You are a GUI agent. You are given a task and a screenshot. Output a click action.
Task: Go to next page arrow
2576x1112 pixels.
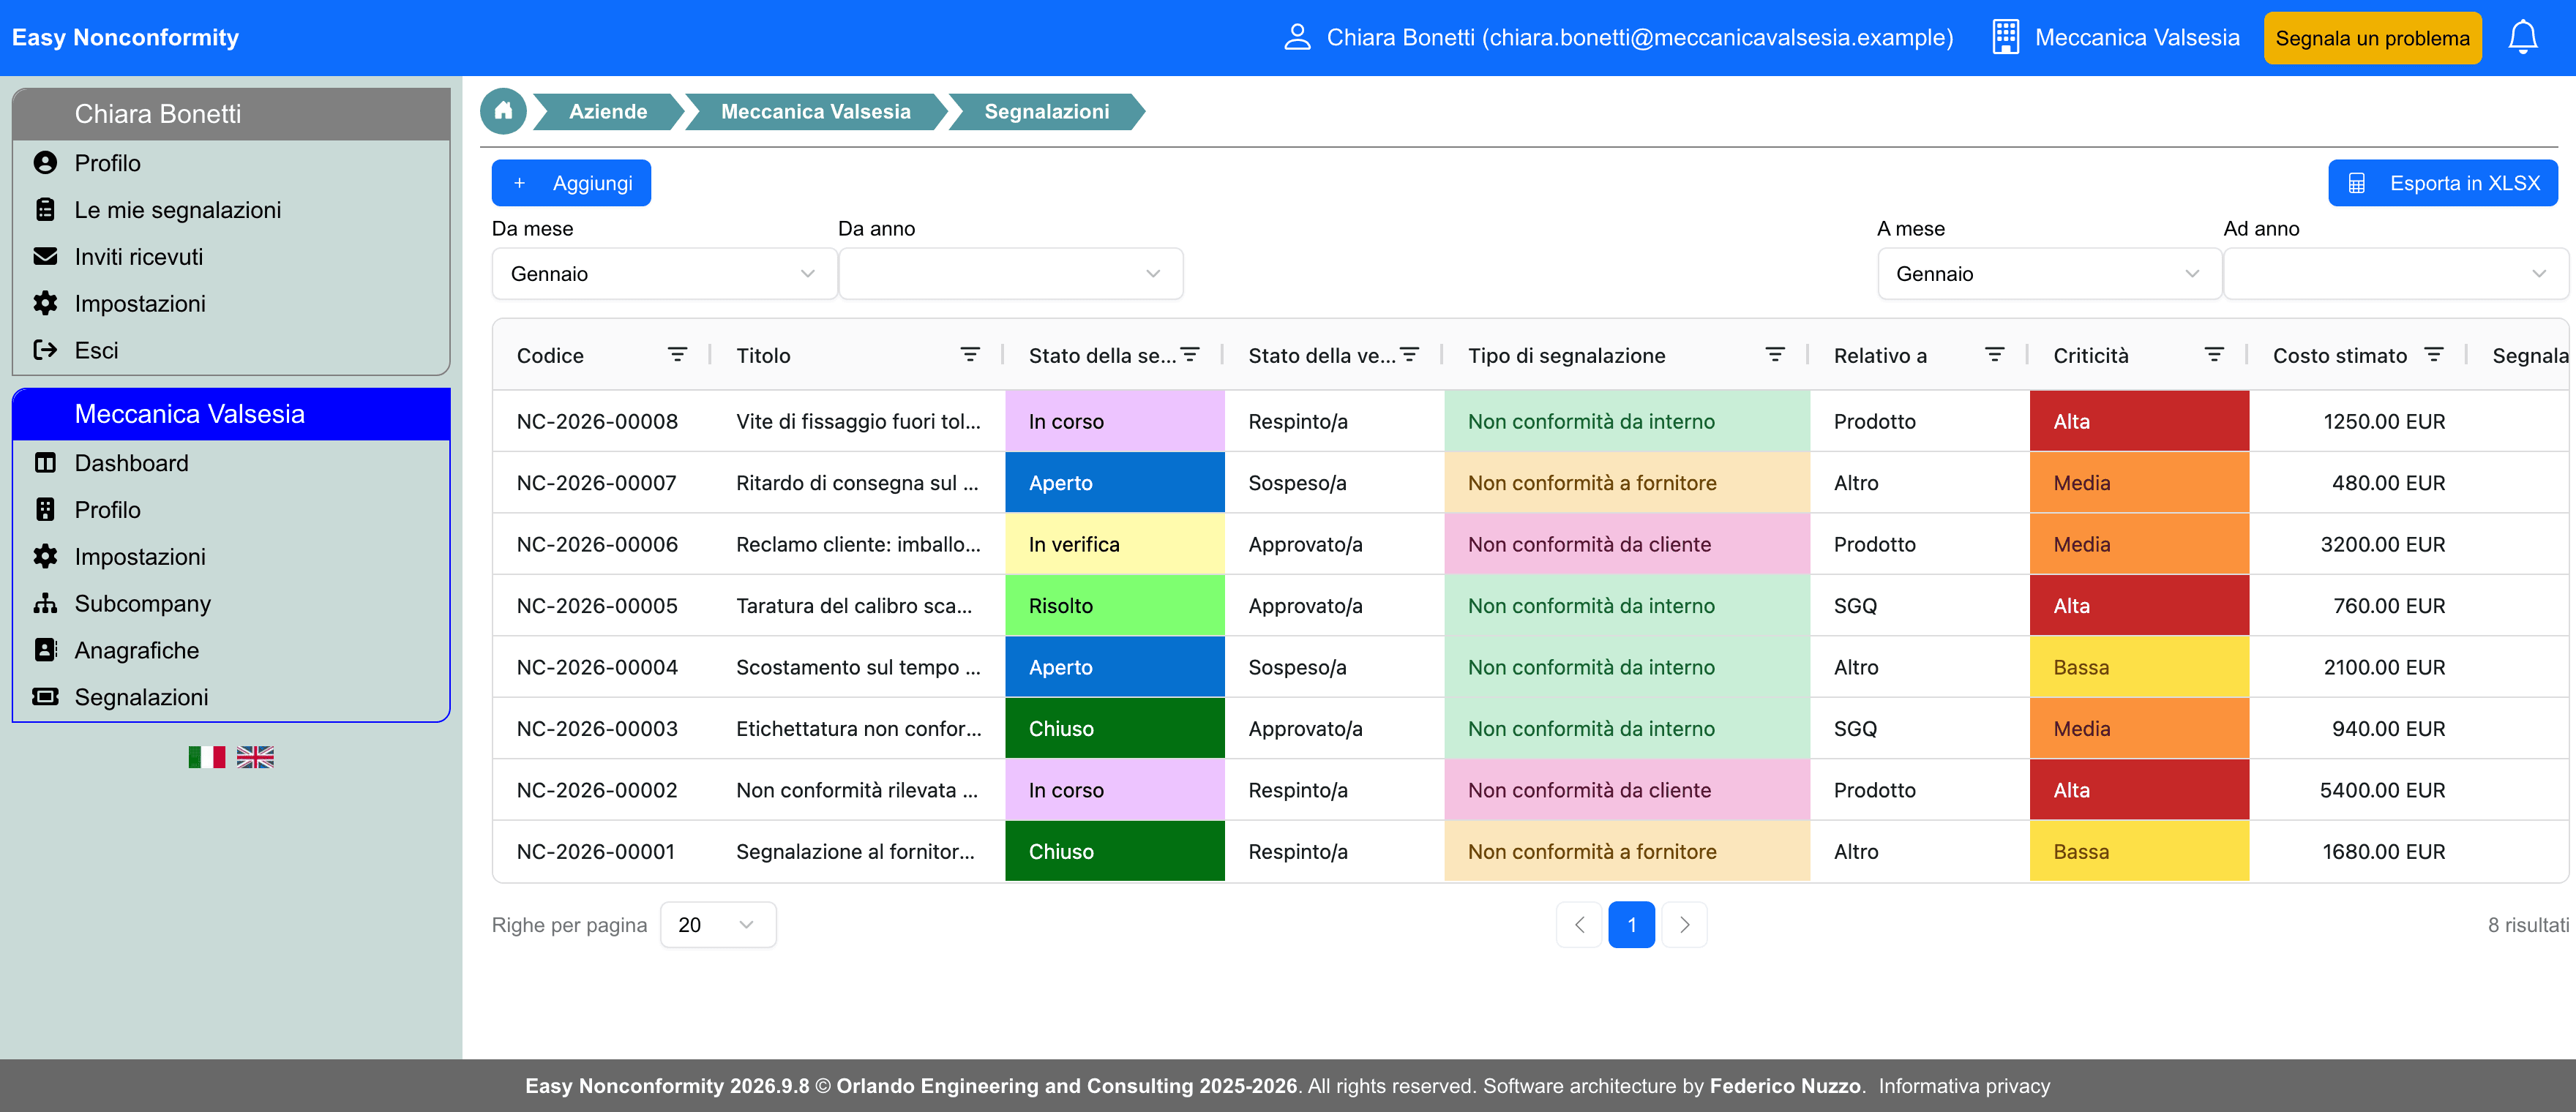1684,925
